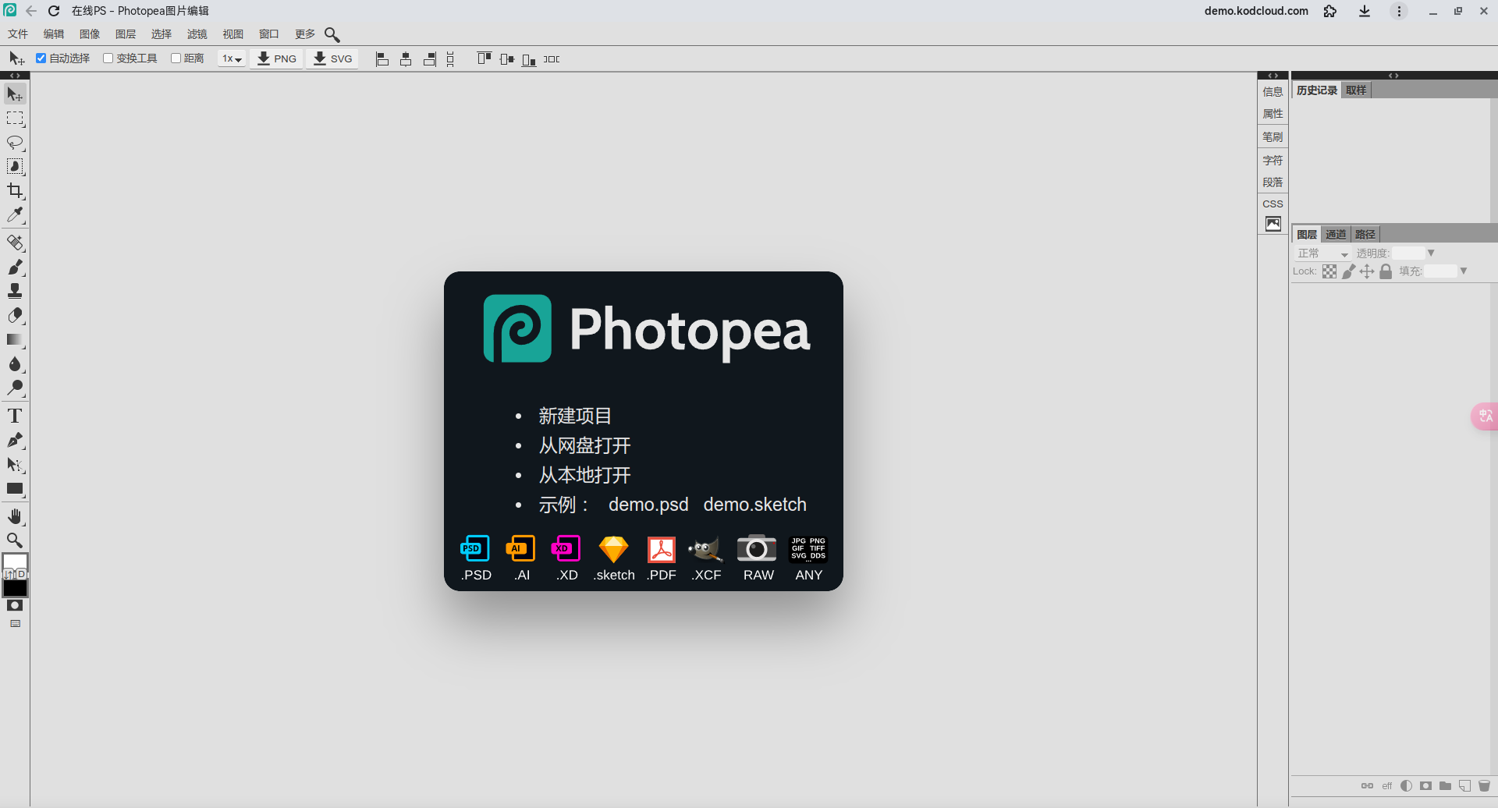Toggle lock position cross-arrows icon
This screenshot has width=1498, height=808.
(1367, 271)
